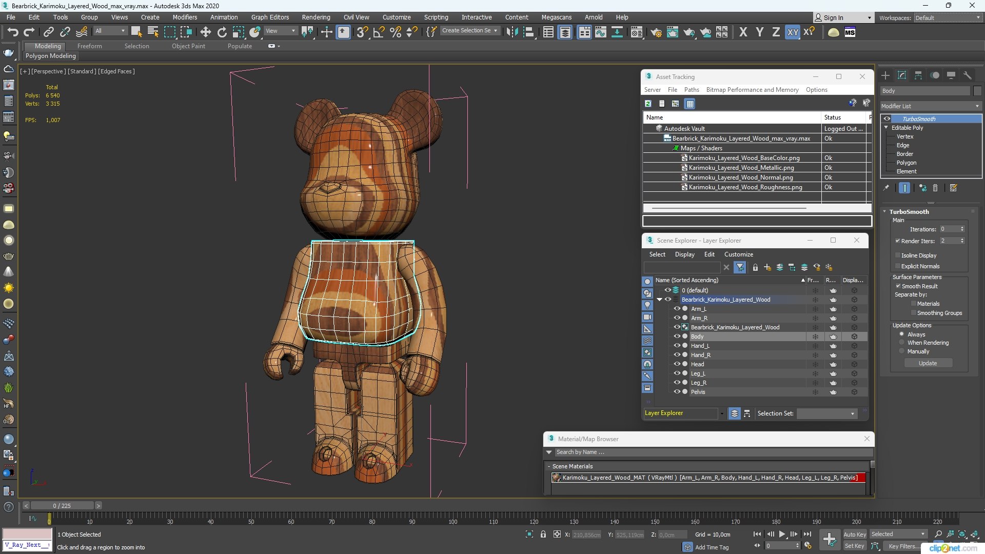Click the lock icon in Scene Explorer toolbar
This screenshot has height=554, width=985.
[x=755, y=267]
